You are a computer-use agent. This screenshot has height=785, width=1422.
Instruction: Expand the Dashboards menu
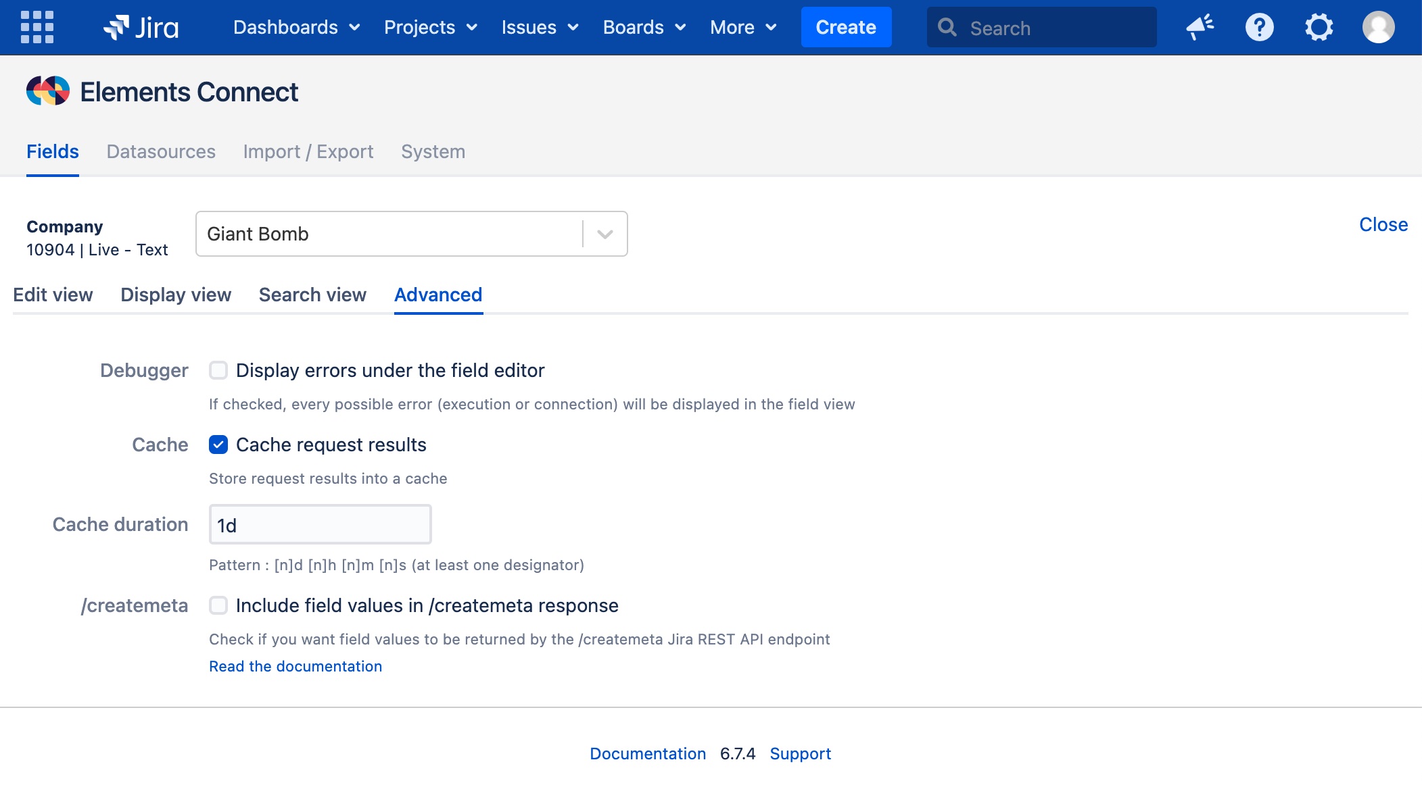[296, 27]
